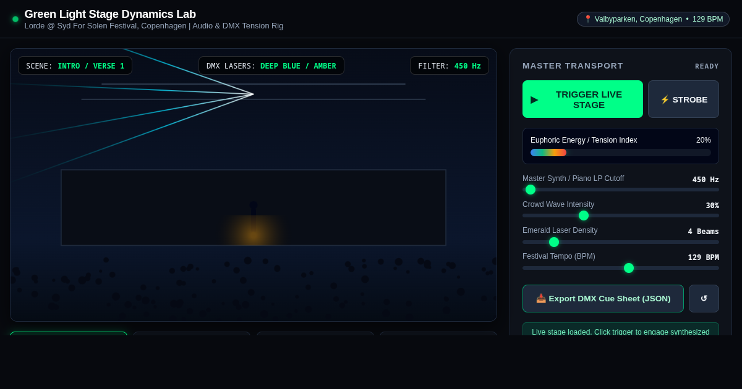Export DMX Cue Sheet as JSON
742x389 pixels.
[x=603, y=298]
